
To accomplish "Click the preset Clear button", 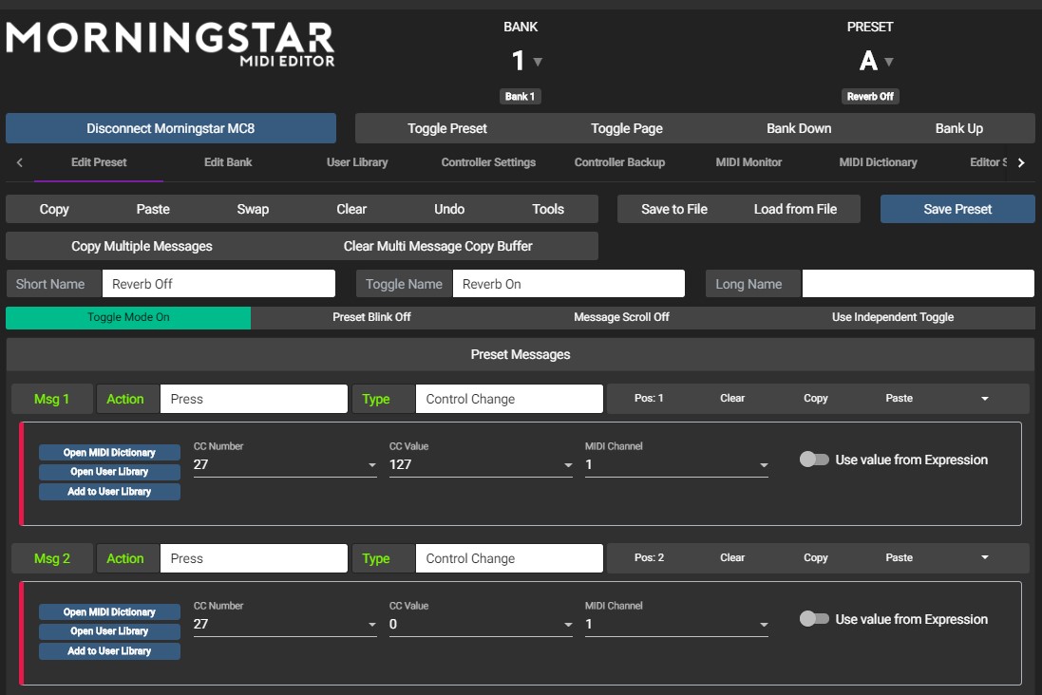I will click(x=350, y=209).
